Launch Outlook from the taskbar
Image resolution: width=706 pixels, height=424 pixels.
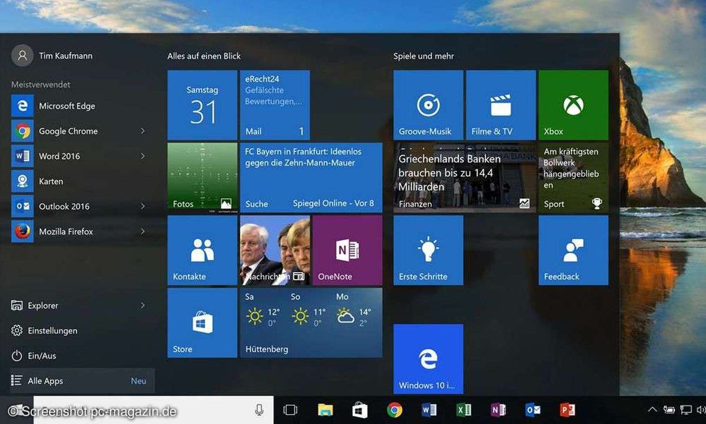(x=533, y=410)
